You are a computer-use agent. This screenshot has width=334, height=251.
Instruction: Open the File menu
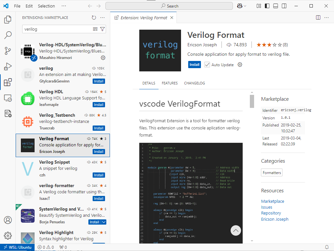tap(17, 6)
